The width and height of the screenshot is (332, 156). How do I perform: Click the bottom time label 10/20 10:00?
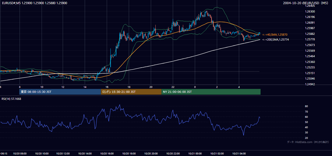[x=42, y=154]
